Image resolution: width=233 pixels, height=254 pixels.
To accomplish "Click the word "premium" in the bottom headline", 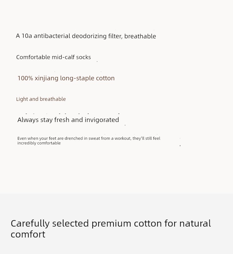I will pos(112,223).
